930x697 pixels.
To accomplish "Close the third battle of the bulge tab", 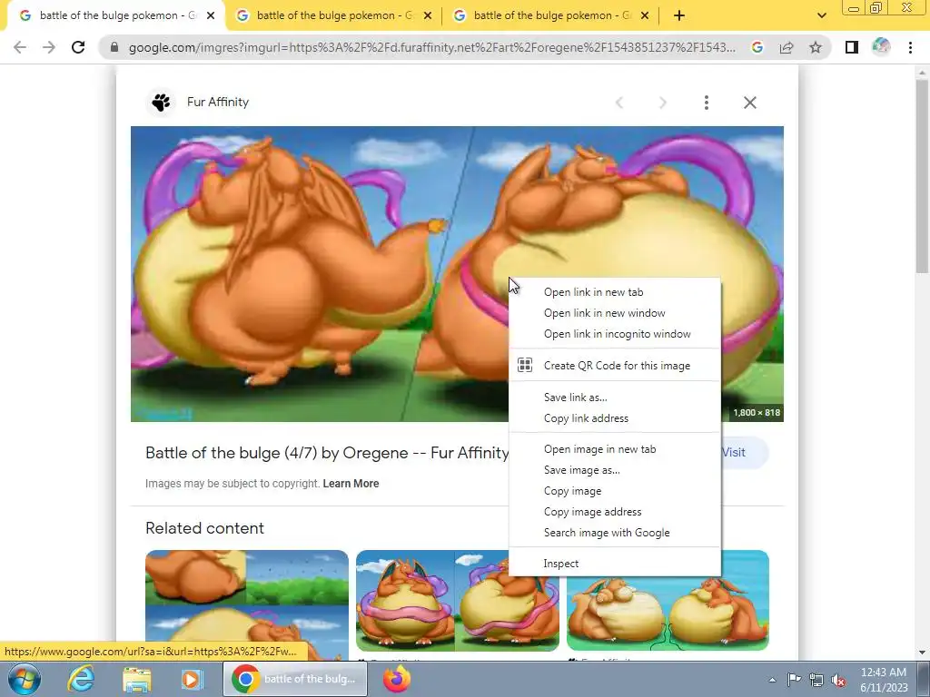I will click(x=645, y=16).
